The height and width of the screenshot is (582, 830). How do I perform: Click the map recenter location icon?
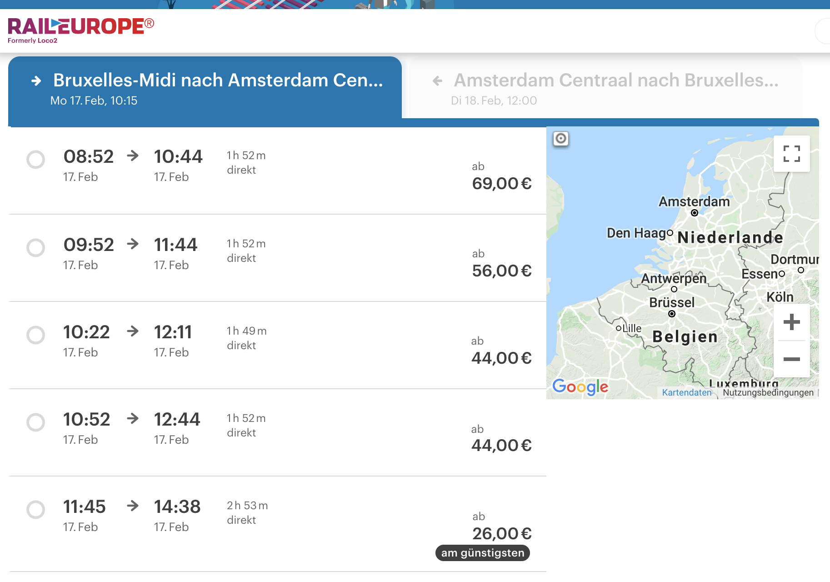click(x=561, y=139)
